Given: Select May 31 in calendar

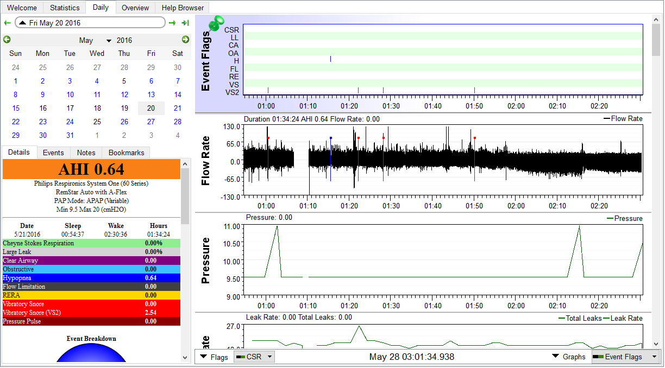Looking at the screenshot, I should [x=70, y=135].
